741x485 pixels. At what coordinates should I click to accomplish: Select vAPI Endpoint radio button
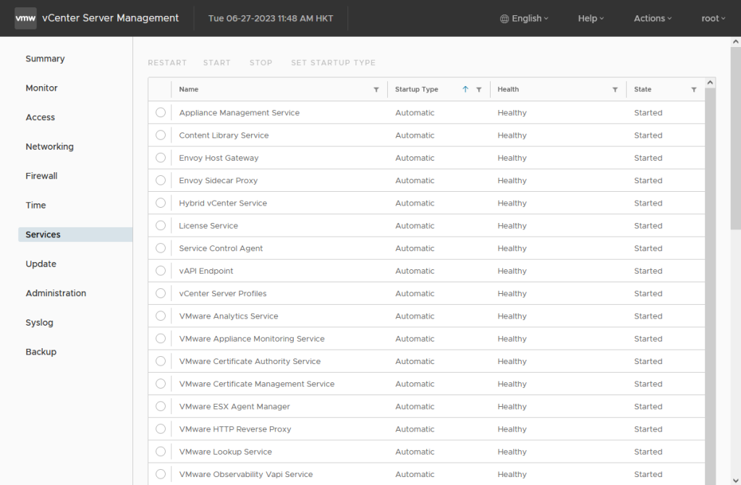coord(161,271)
